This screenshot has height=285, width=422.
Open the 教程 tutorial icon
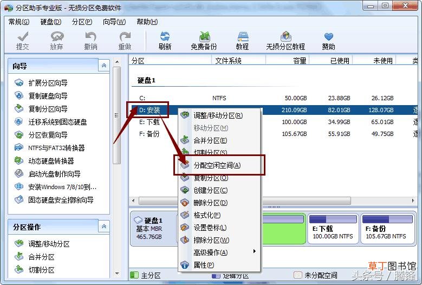coord(243,37)
